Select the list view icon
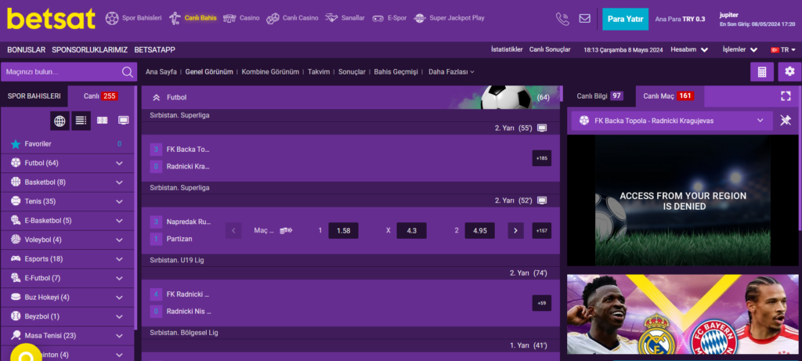The width and height of the screenshot is (802, 361). point(81,121)
